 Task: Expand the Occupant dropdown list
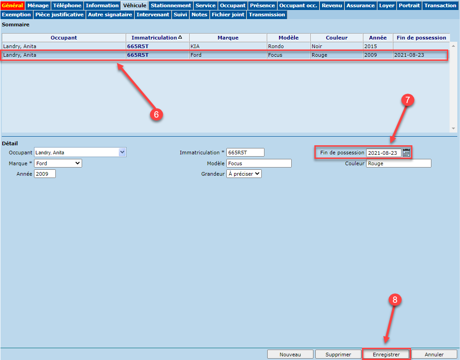[x=122, y=153]
